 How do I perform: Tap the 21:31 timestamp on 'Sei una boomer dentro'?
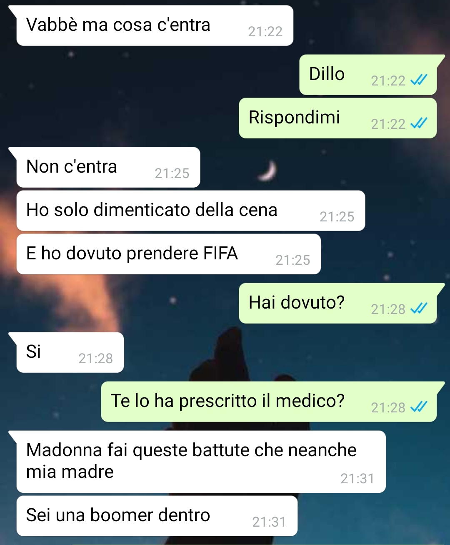[x=269, y=522]
